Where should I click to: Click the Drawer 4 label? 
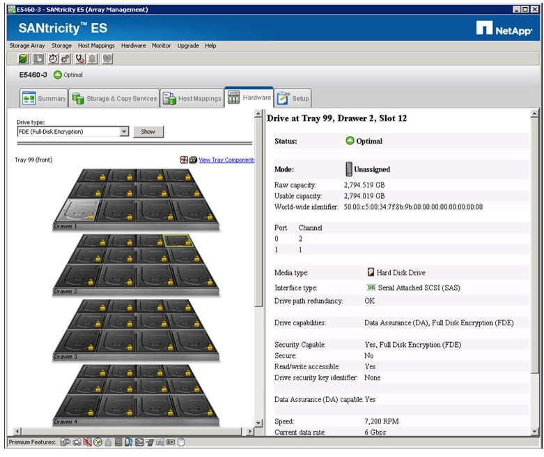coord(65,422)
